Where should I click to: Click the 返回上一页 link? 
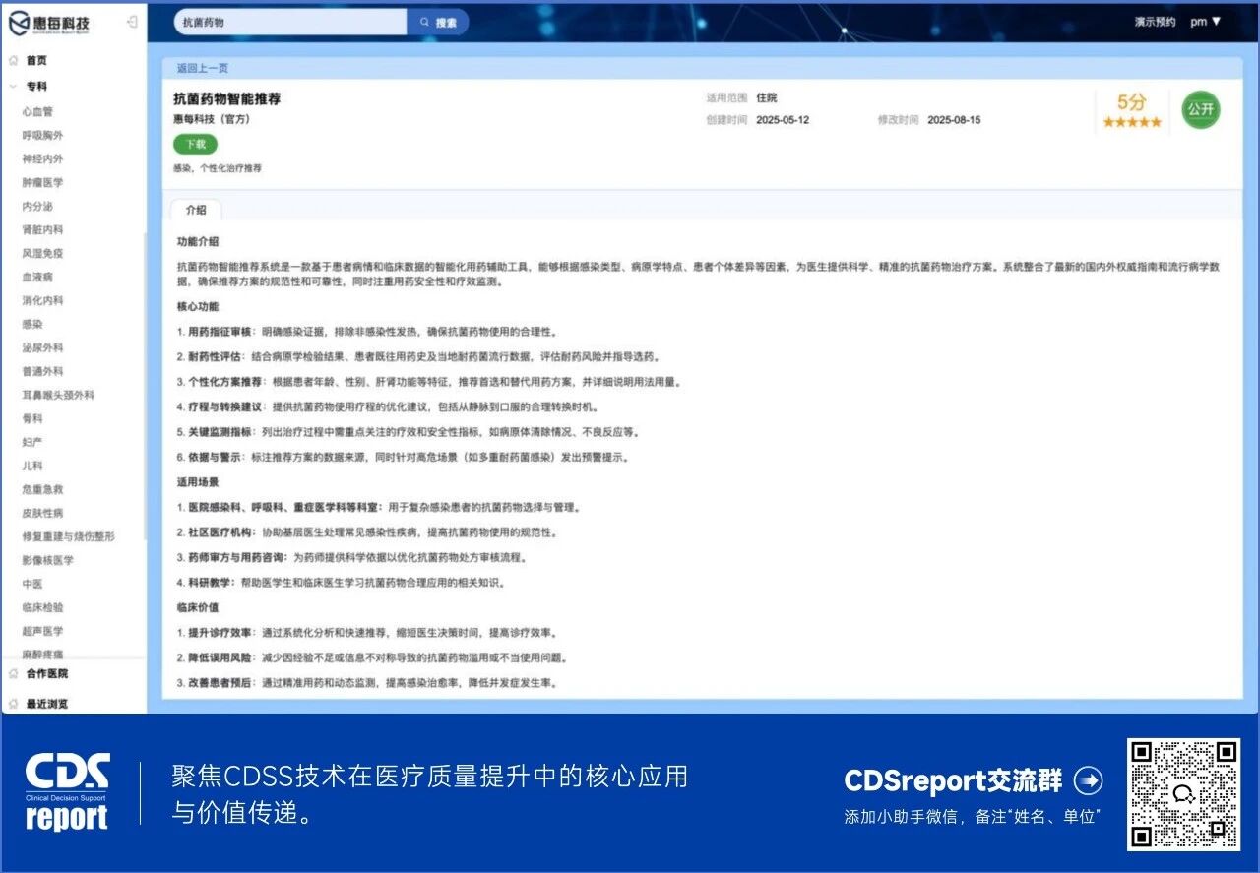(203, 67)
